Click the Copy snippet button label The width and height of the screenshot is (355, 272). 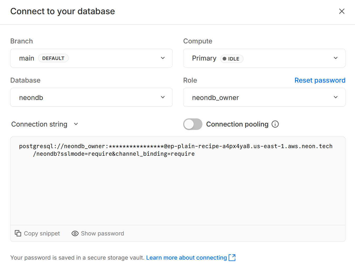coord(42,233)
